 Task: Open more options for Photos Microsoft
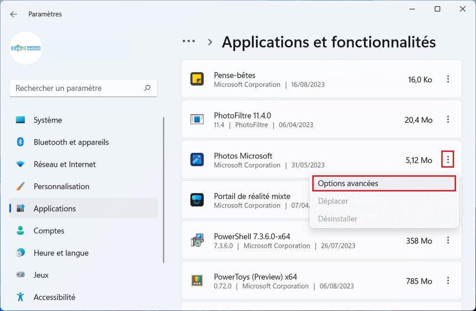click(448, 159)
